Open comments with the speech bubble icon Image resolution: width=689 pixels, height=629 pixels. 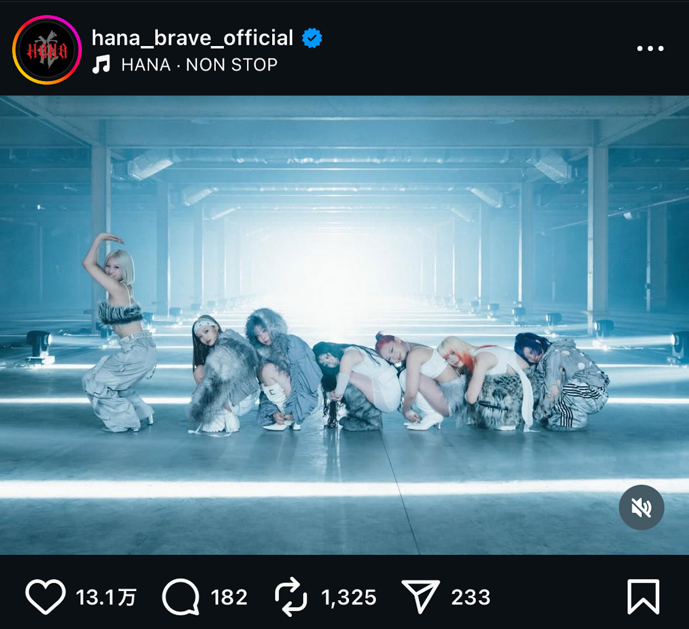(181, 597)
